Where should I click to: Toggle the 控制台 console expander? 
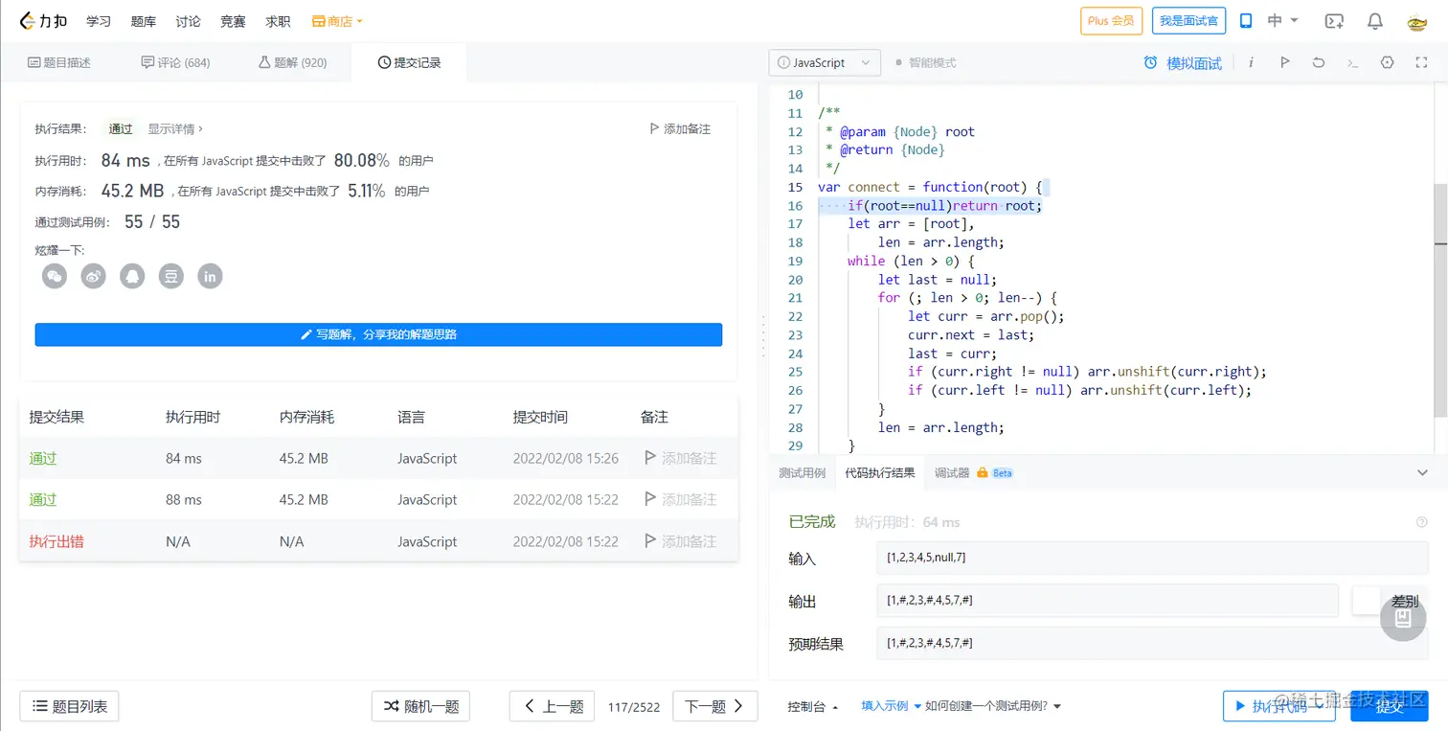(x=813, y=706)
